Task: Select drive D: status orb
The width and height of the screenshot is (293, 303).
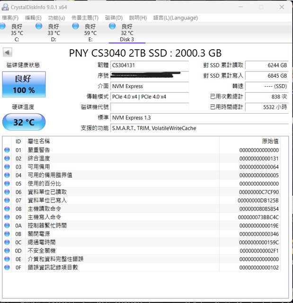Action: point(40,26)
